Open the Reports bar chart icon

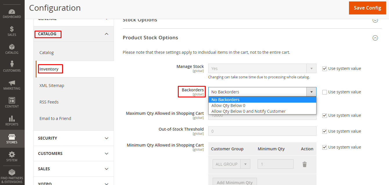(12, 119)
